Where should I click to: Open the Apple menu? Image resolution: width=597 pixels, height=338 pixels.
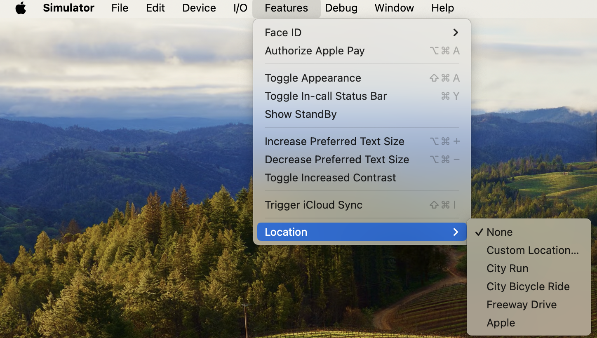(x=21, y=8)
